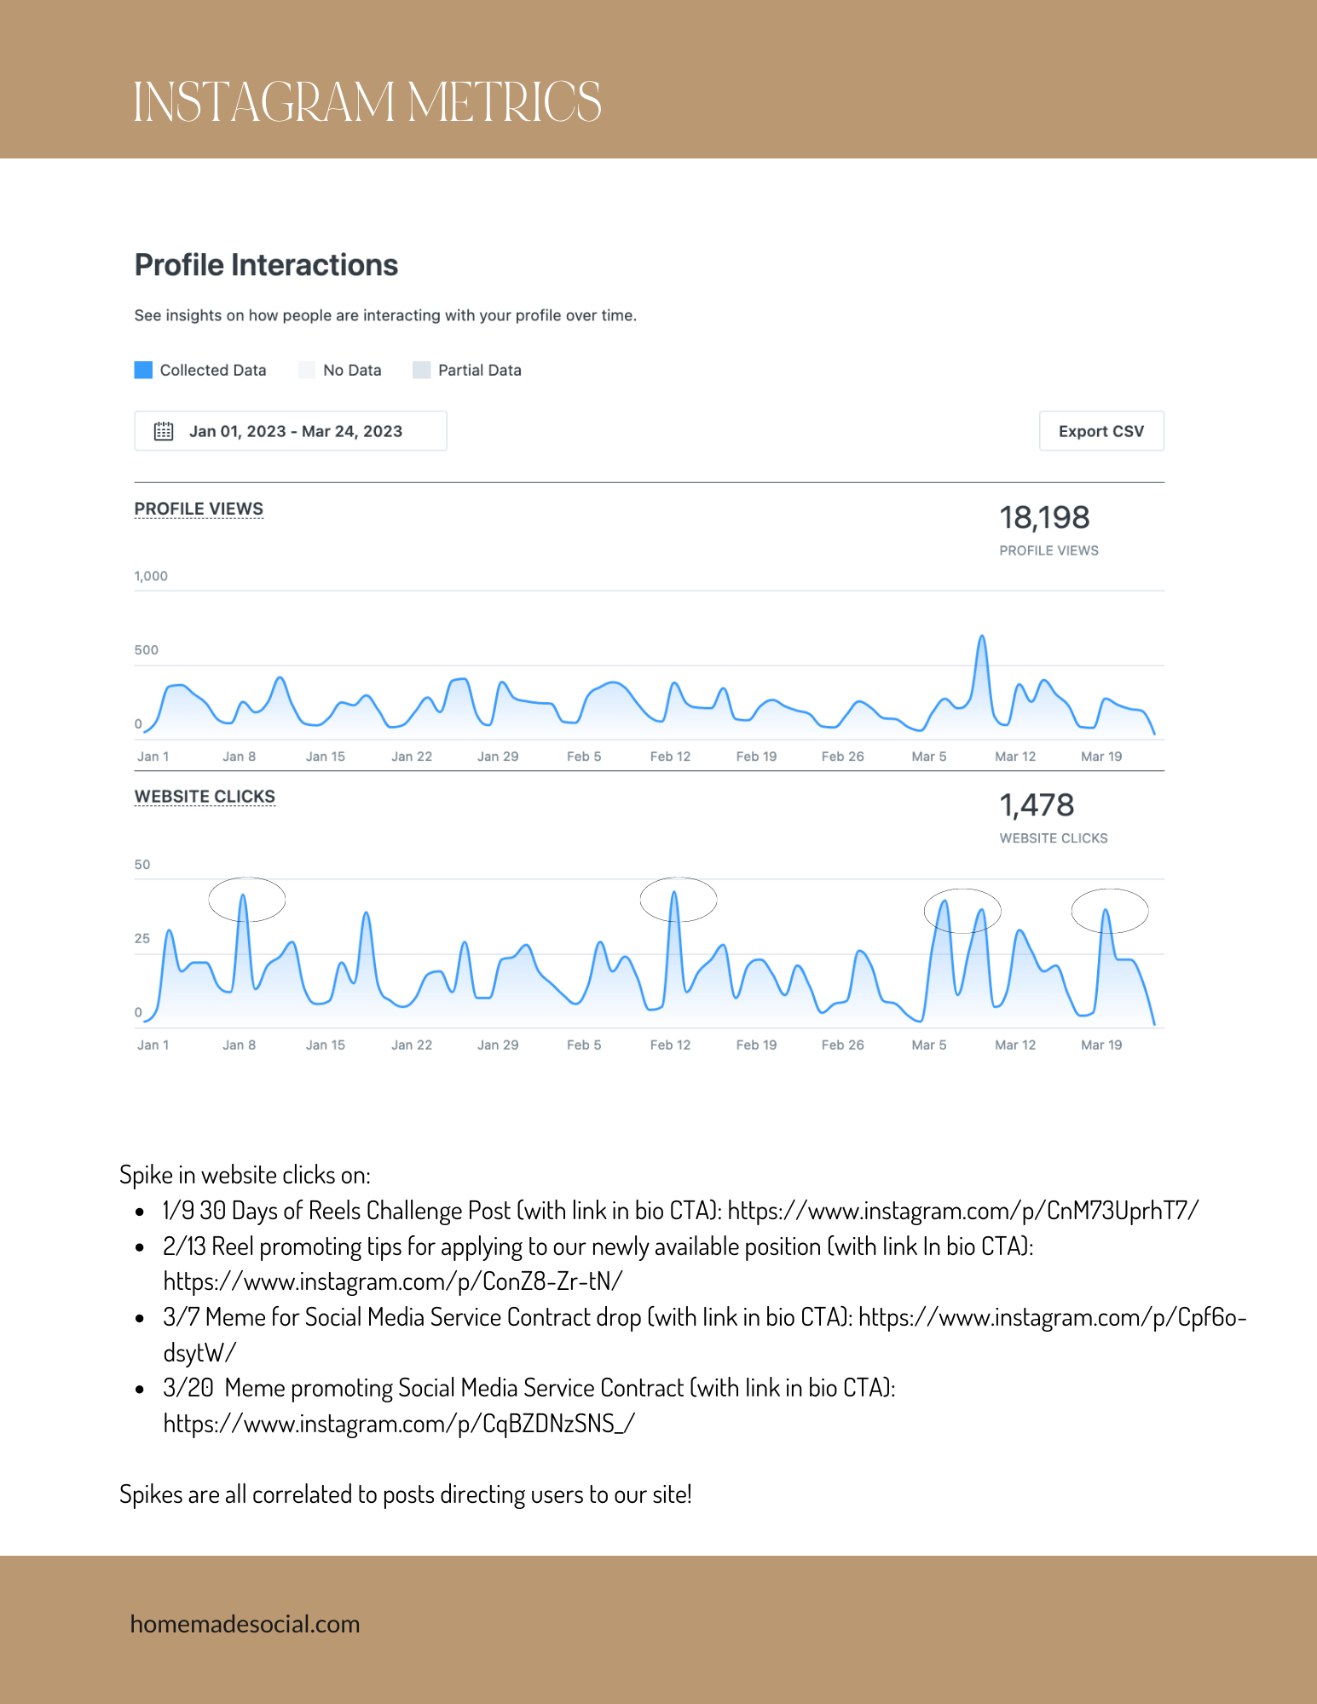Open the ConZ8-Zr-tN Instagram reel link
Screen dimensions: 1317x1704
(x=393, y=1281)
